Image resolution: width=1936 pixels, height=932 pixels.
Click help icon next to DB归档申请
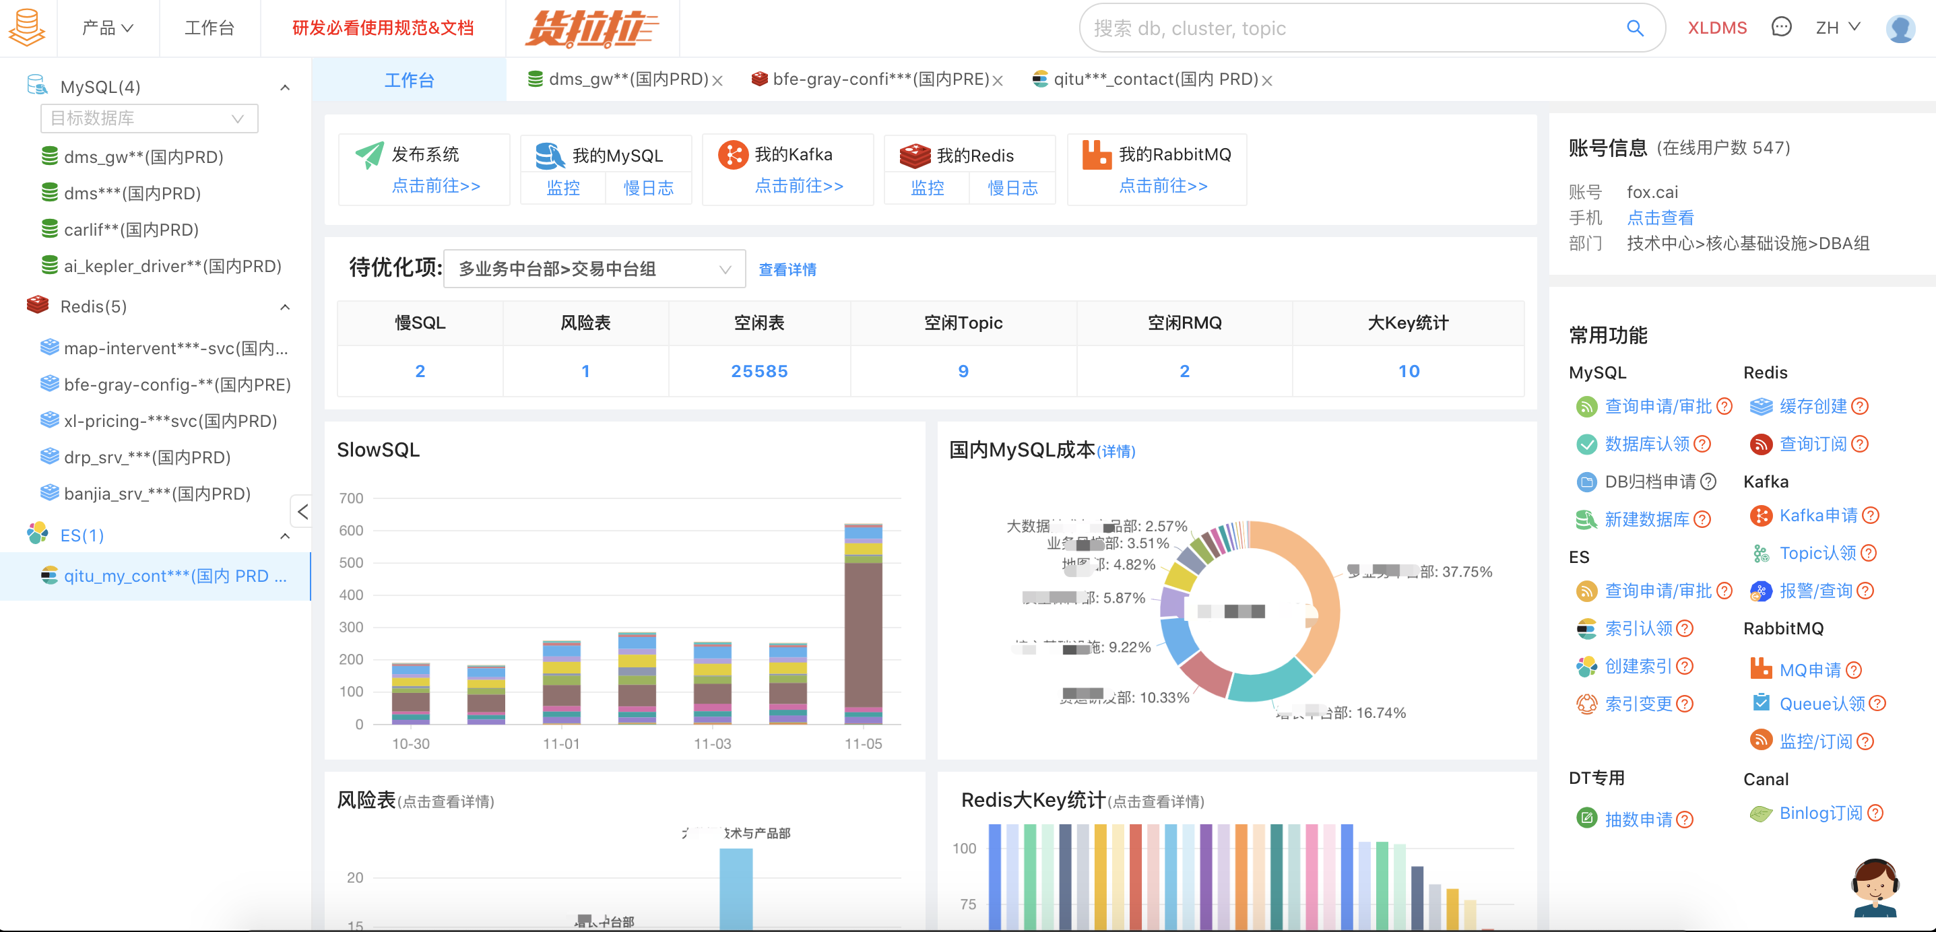click(x=1708, y=481)
